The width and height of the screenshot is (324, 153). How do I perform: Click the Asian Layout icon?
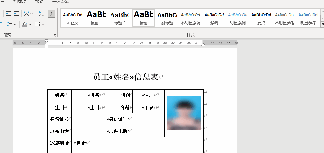[27, 14]
